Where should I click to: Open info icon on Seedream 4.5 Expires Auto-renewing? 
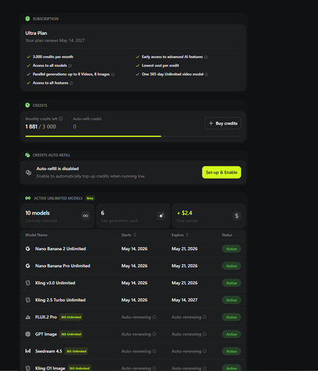click(205, 351)
